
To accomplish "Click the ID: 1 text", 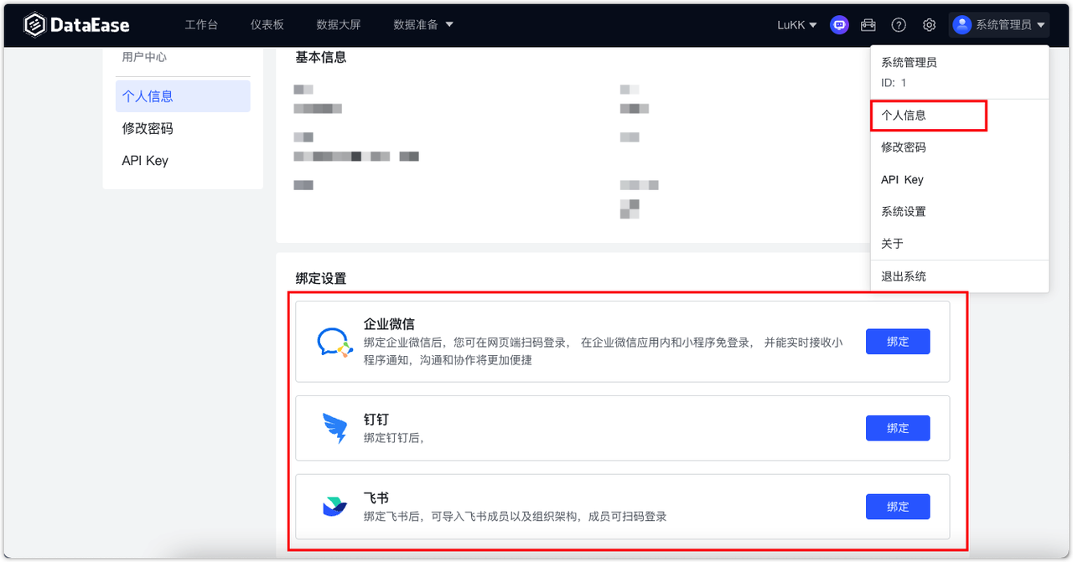I will click(x=894, y=83).
